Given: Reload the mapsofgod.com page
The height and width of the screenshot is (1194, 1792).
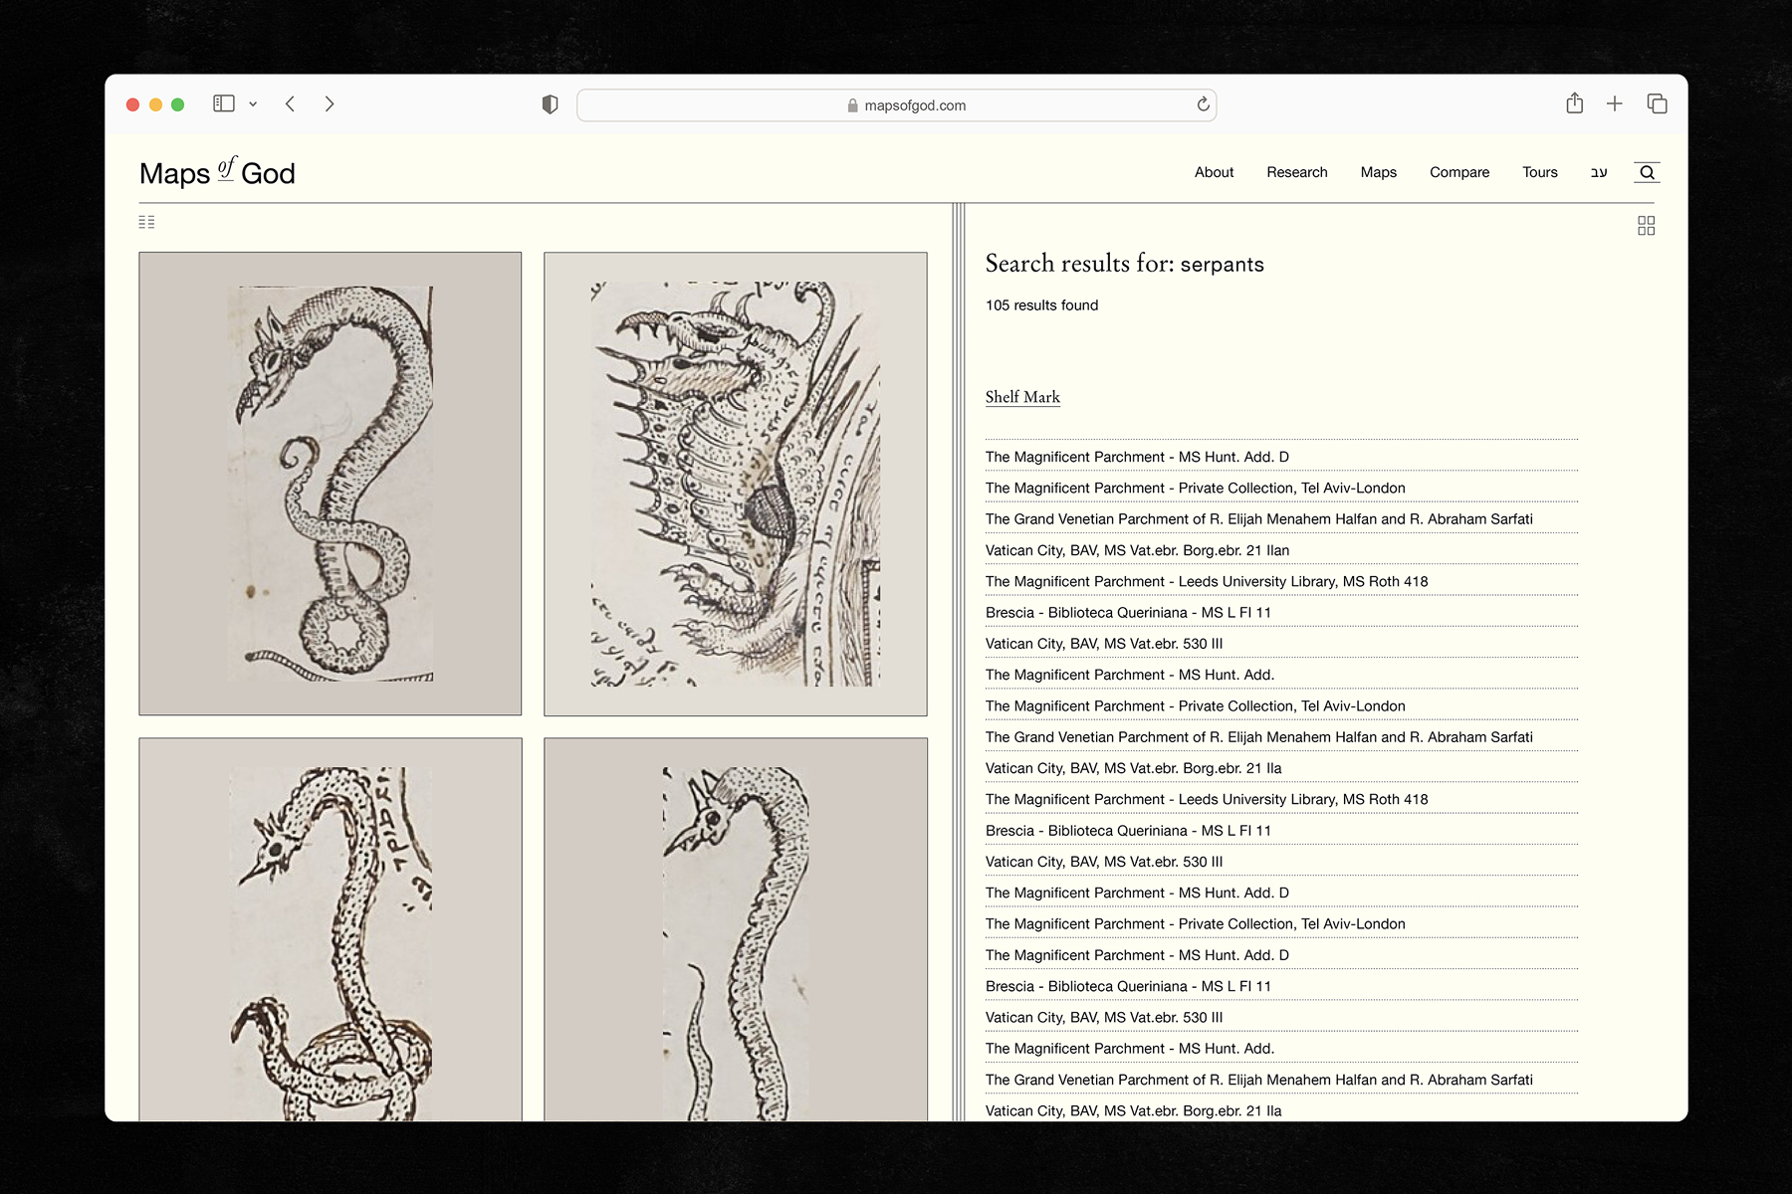Looking at the screenshot, I should pos(1203,104).
